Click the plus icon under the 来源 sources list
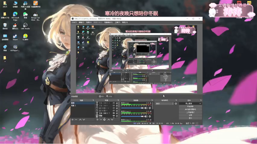This screenshot has width=257, height=144. [97, 120]
